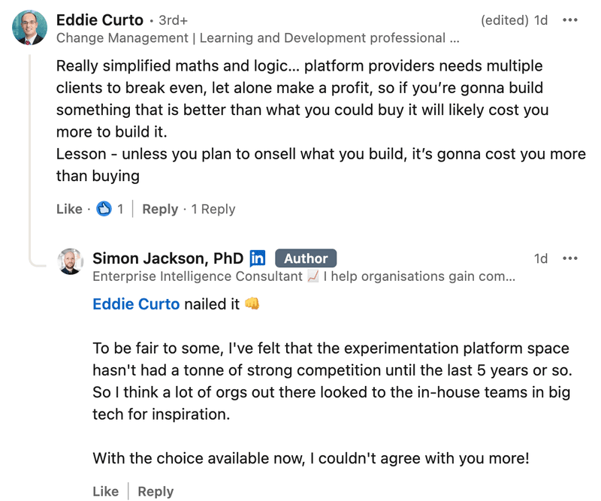Reply to Eddie Curto's comment
This screenshot has height=501, width=601.
coord(160,209)
